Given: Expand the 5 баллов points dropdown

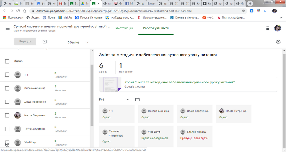Looking at the screenshot, I should pyautogui.click(x=78, y=42).
